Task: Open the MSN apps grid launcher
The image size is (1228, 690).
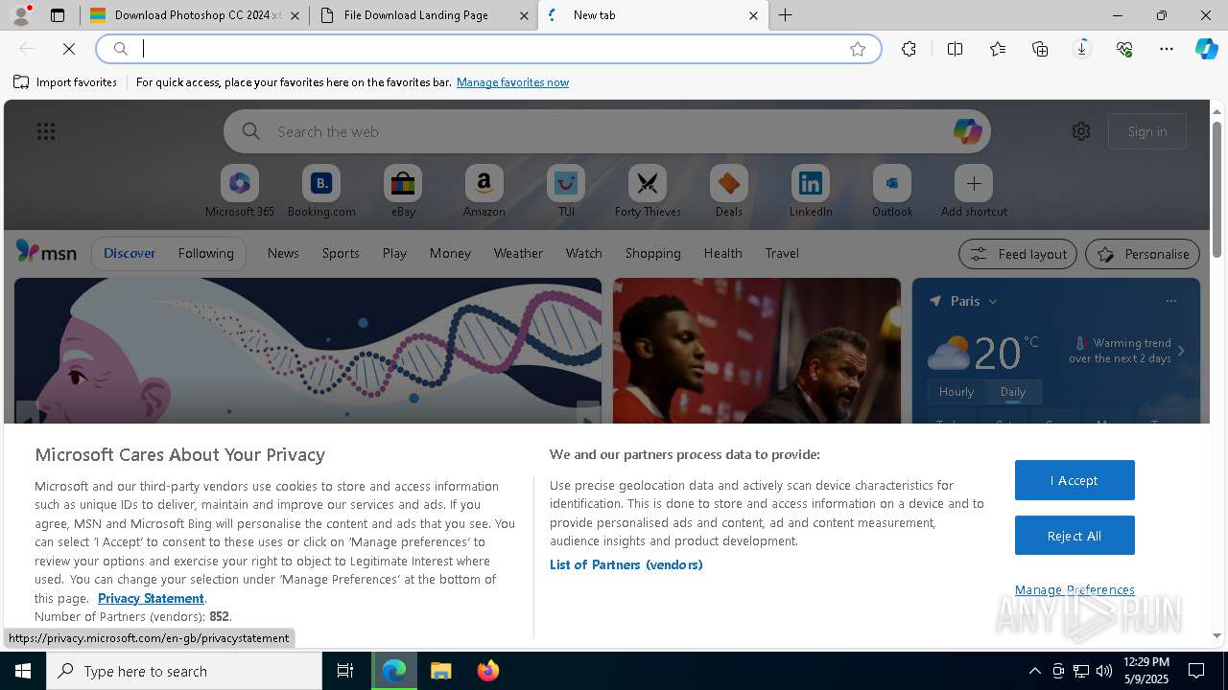Action: pyautogui.click(x=46, y=131)
